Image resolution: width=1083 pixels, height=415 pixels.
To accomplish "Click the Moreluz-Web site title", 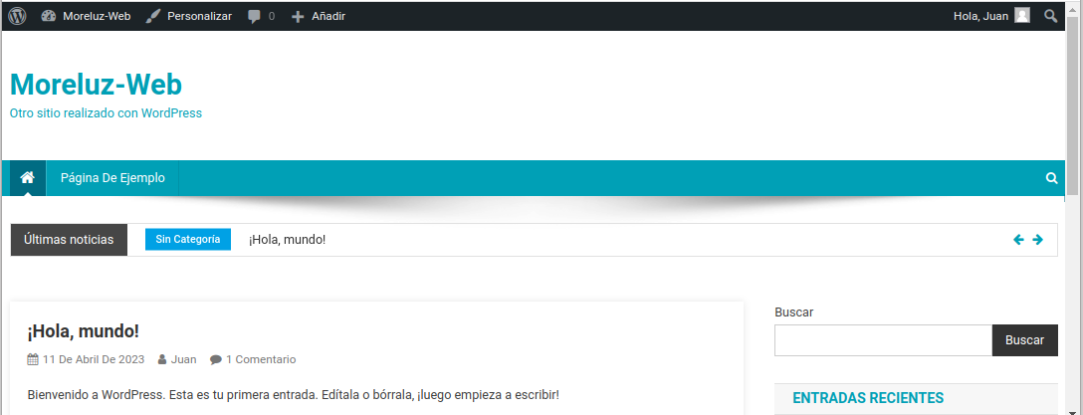I will (96, 85).
